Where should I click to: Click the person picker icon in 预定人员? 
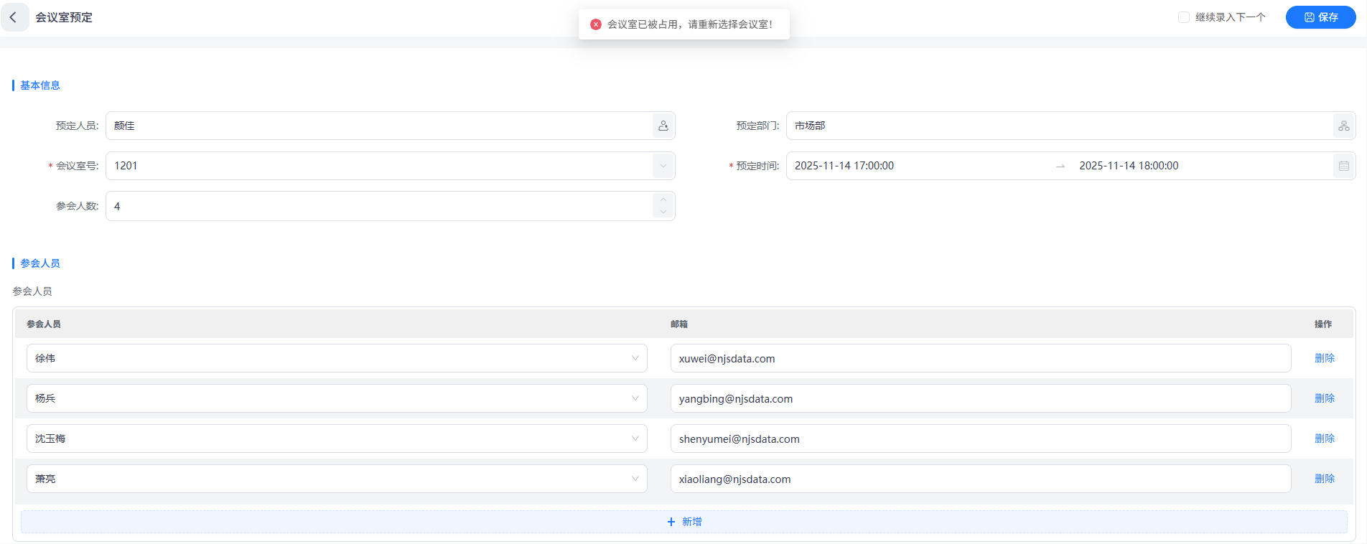(x=663, y=126)
